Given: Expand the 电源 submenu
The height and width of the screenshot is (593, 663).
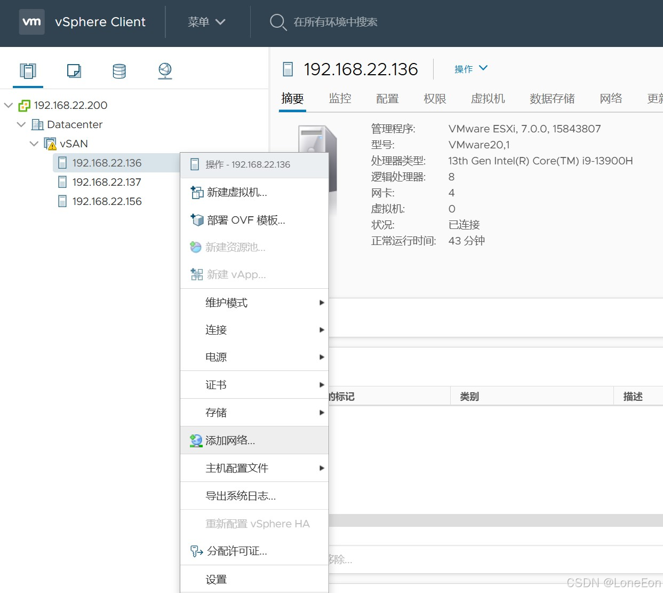Looking at the screenshot, I should (x=254, y=357).
